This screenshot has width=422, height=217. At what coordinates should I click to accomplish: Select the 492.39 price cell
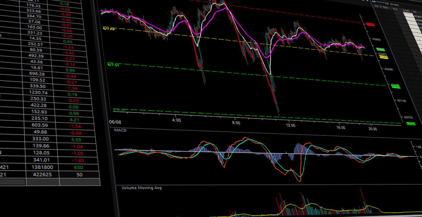tap(36, 56)
